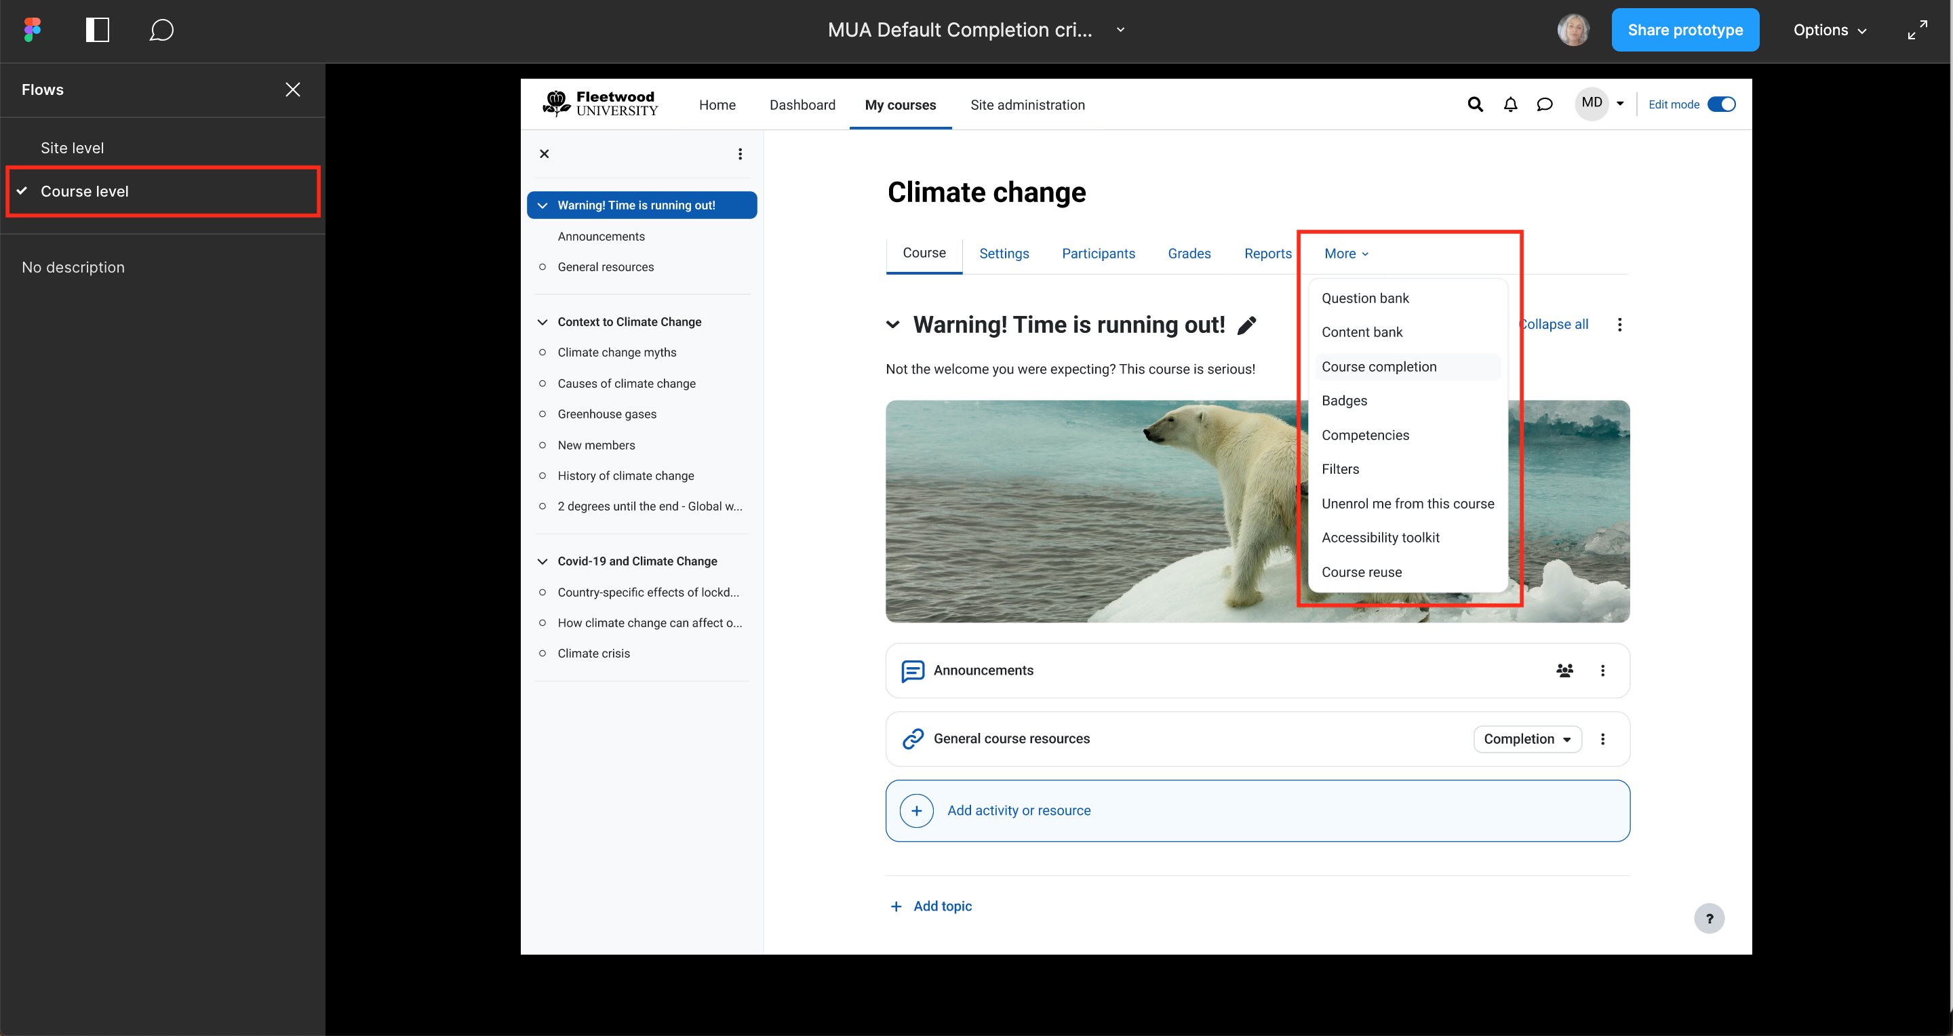The height and width of the screenshot is (1036, 1953).
Task: Collapse Warning! Time is running out in course index
Action: click(542, 205)
